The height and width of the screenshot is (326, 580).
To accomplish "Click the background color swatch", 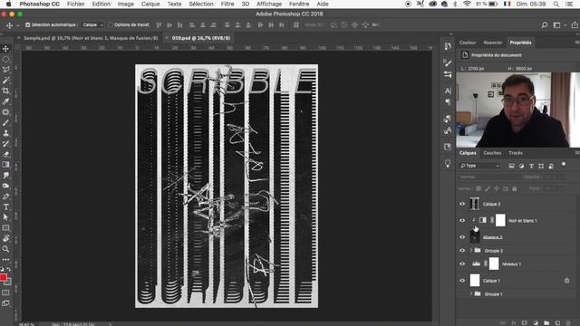I will pyautogui.click(x=8, y=282).
